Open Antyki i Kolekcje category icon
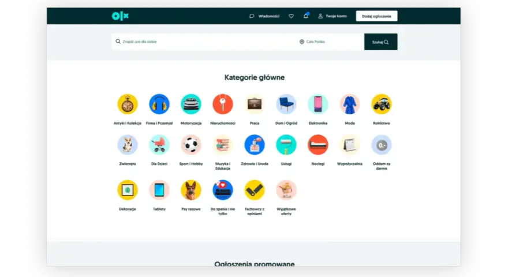508x277 pixels. 128,104
